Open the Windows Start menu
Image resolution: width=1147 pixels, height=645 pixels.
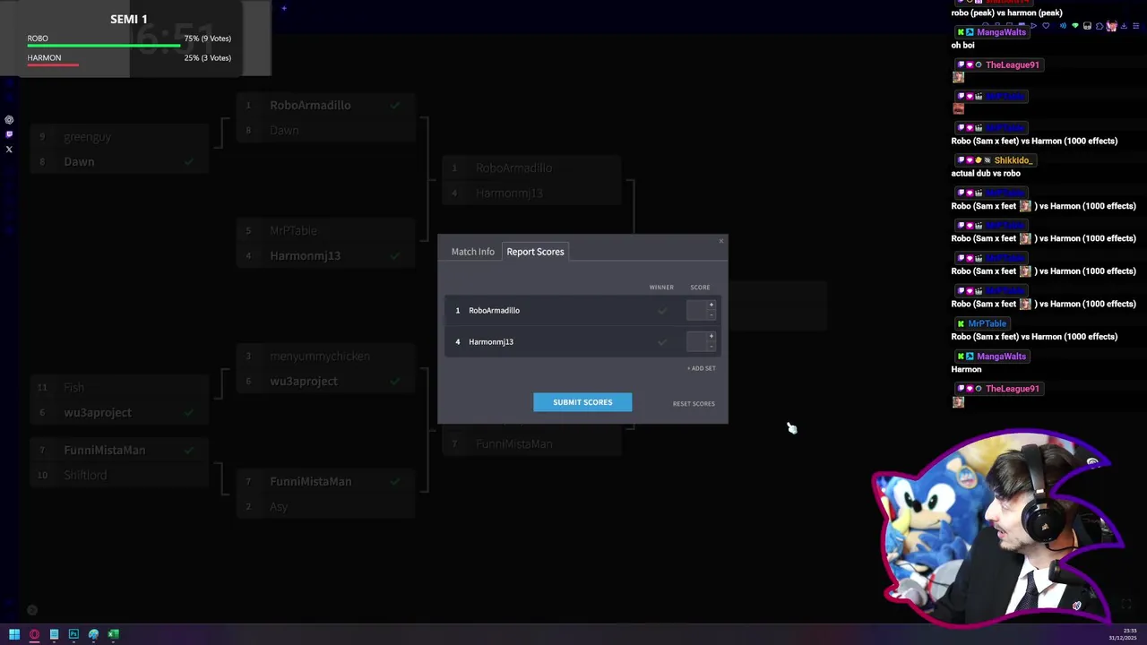pos(14,634)
